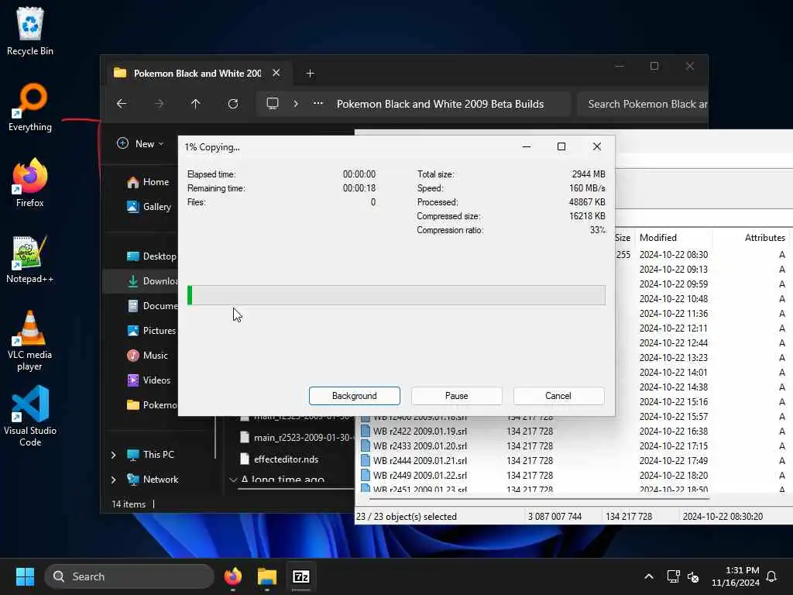This screenshot has width=793, height=595.
Task: Sort 7-Zip list by Modified column
Action: pyautogui.click(x=658, y=237)
